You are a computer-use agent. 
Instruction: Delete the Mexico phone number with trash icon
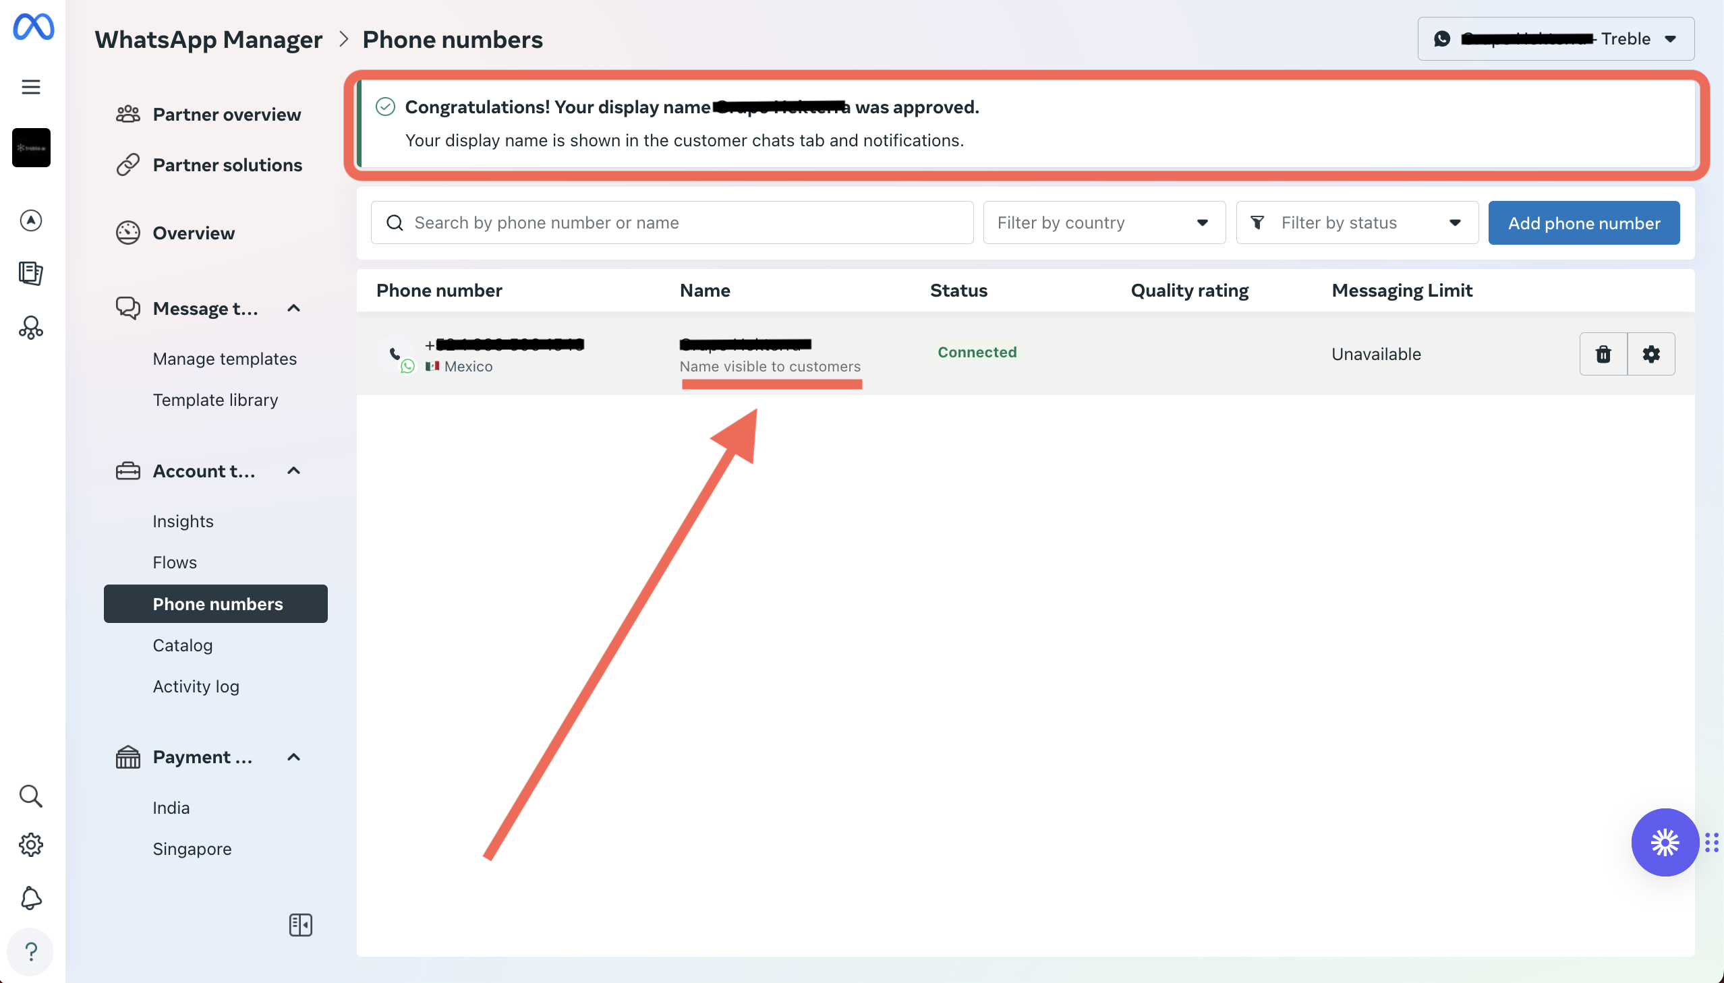(1603, 354)
